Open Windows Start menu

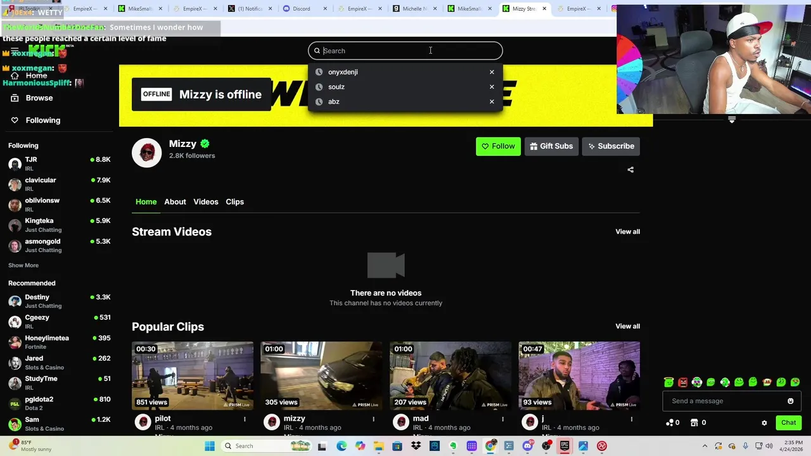(210, 446)
